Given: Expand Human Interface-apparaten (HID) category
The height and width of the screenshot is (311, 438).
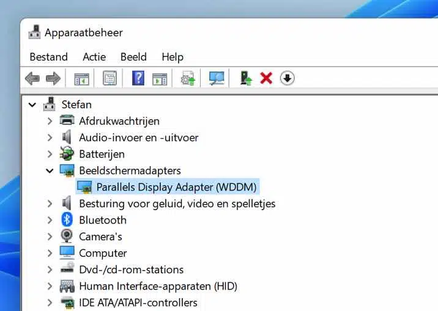Looking at the screenshot, I should (50, 286).
